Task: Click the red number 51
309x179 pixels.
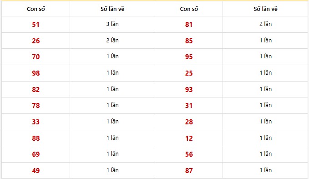Action: (35, 25)
